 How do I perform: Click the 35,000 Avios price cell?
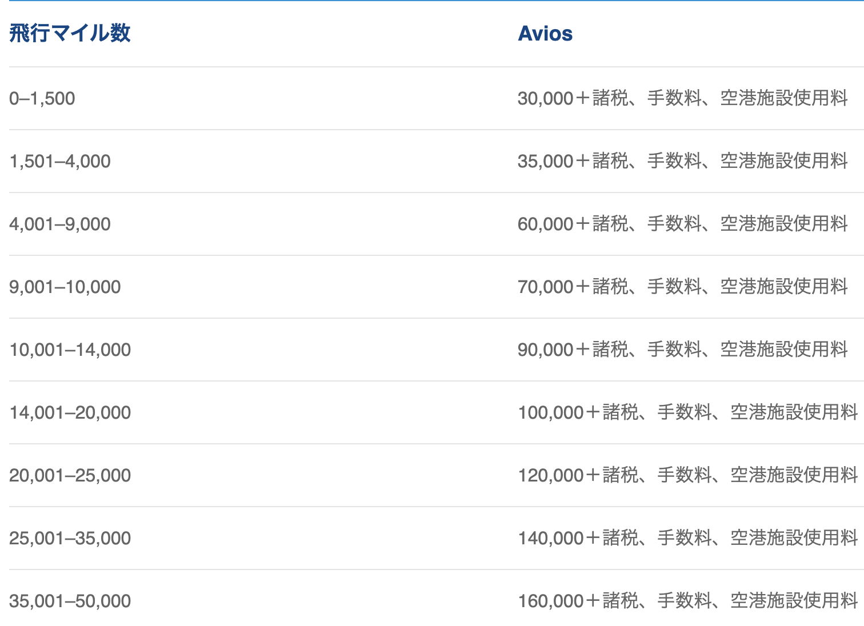(682, 161)
